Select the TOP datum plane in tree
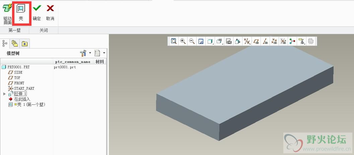This screenshot has height=155, width=354. tap(17, 78)
